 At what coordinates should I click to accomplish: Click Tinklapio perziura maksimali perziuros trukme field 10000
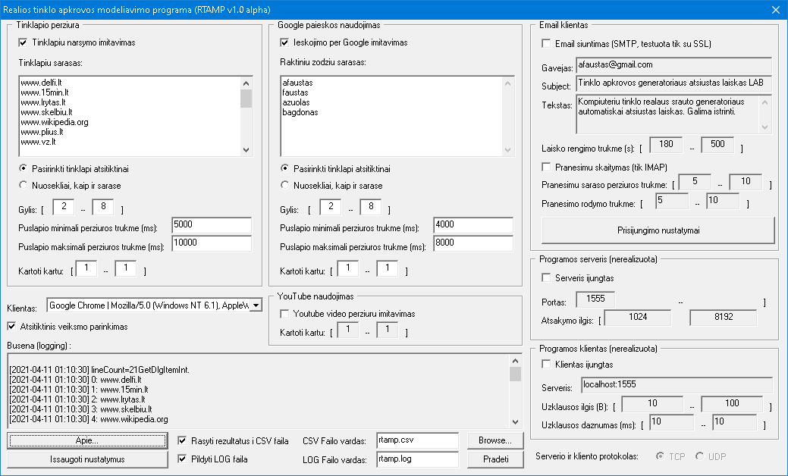[212, 243]
